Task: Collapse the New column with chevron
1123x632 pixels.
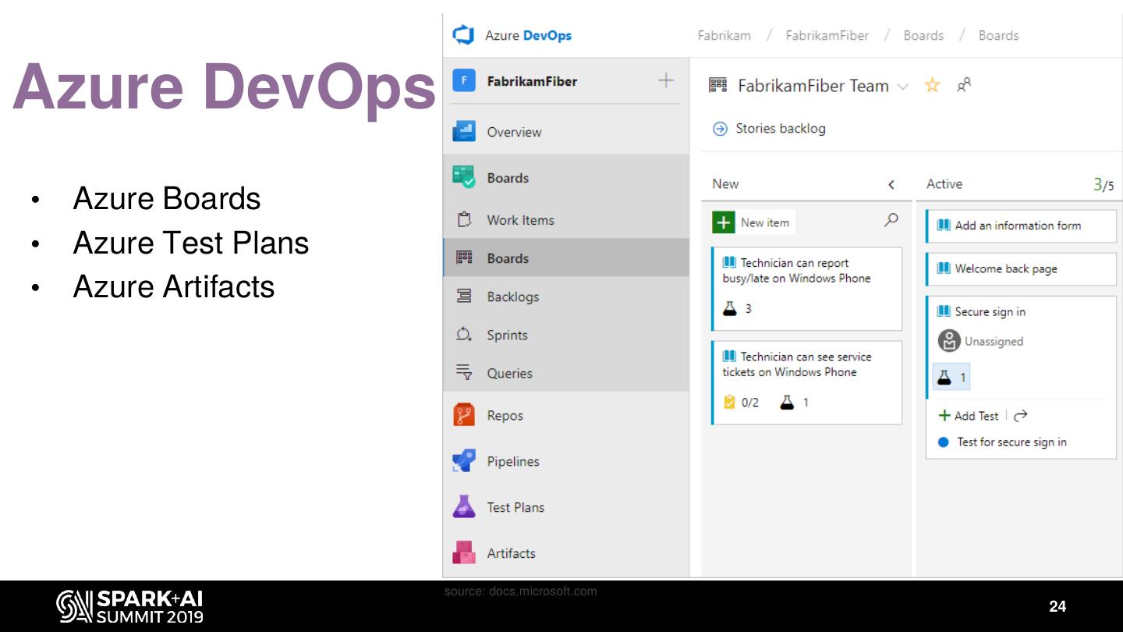Action: pos(891,185)
